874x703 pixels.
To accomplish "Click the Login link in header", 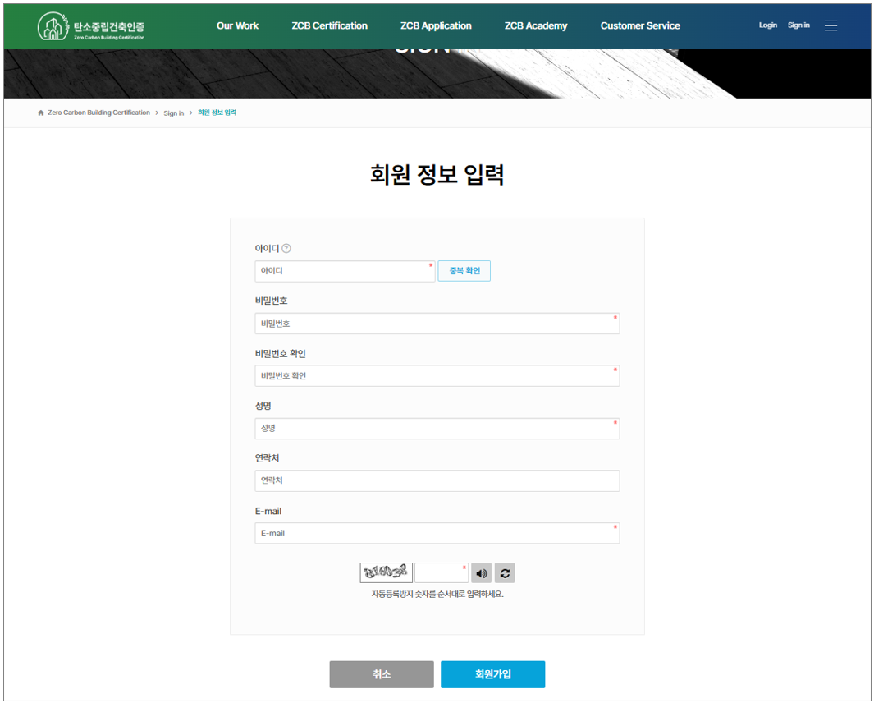I will point(767,25).
